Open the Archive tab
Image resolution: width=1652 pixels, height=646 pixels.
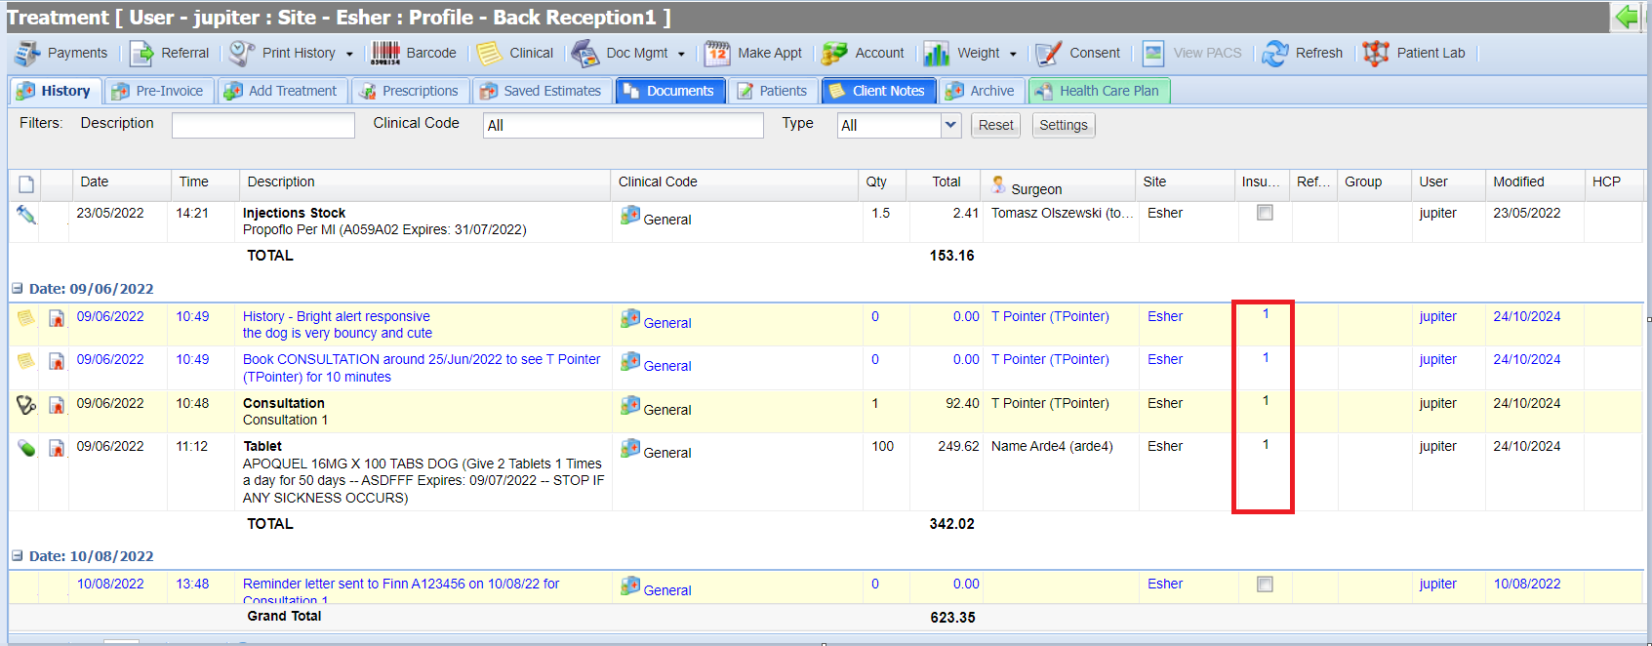(x=982, y=91)
